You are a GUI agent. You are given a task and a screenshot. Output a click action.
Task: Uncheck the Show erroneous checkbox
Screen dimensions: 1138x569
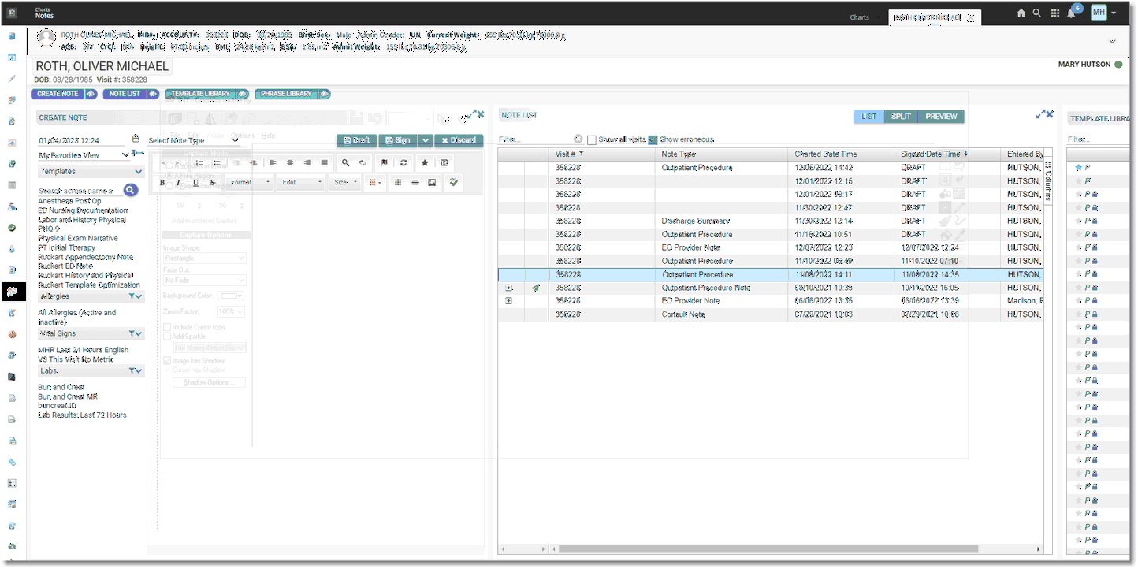(x=653, y=139)
